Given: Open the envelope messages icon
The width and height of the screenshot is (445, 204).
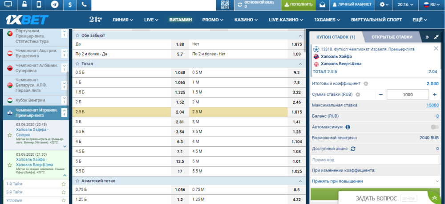Looking at the screenshot, I should point(322,4).
